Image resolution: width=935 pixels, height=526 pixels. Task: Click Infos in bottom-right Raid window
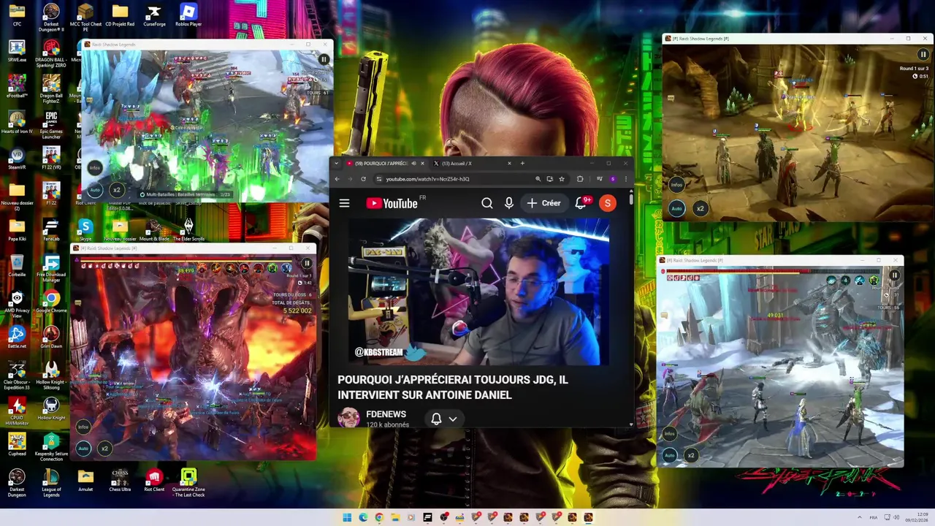(x=669, y=433)
